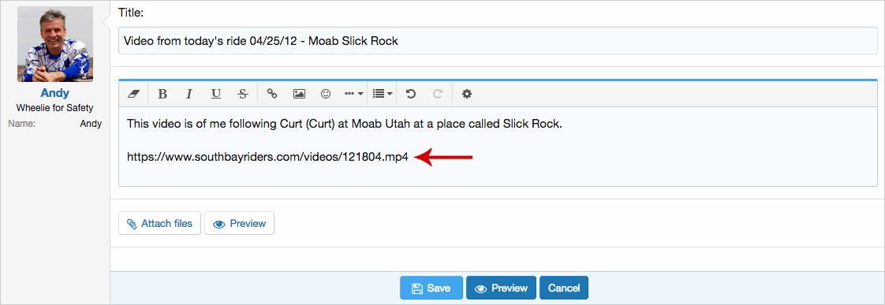Insert a link with chain icon
This screenshot has width=885, height=305.
coord(272,94)
